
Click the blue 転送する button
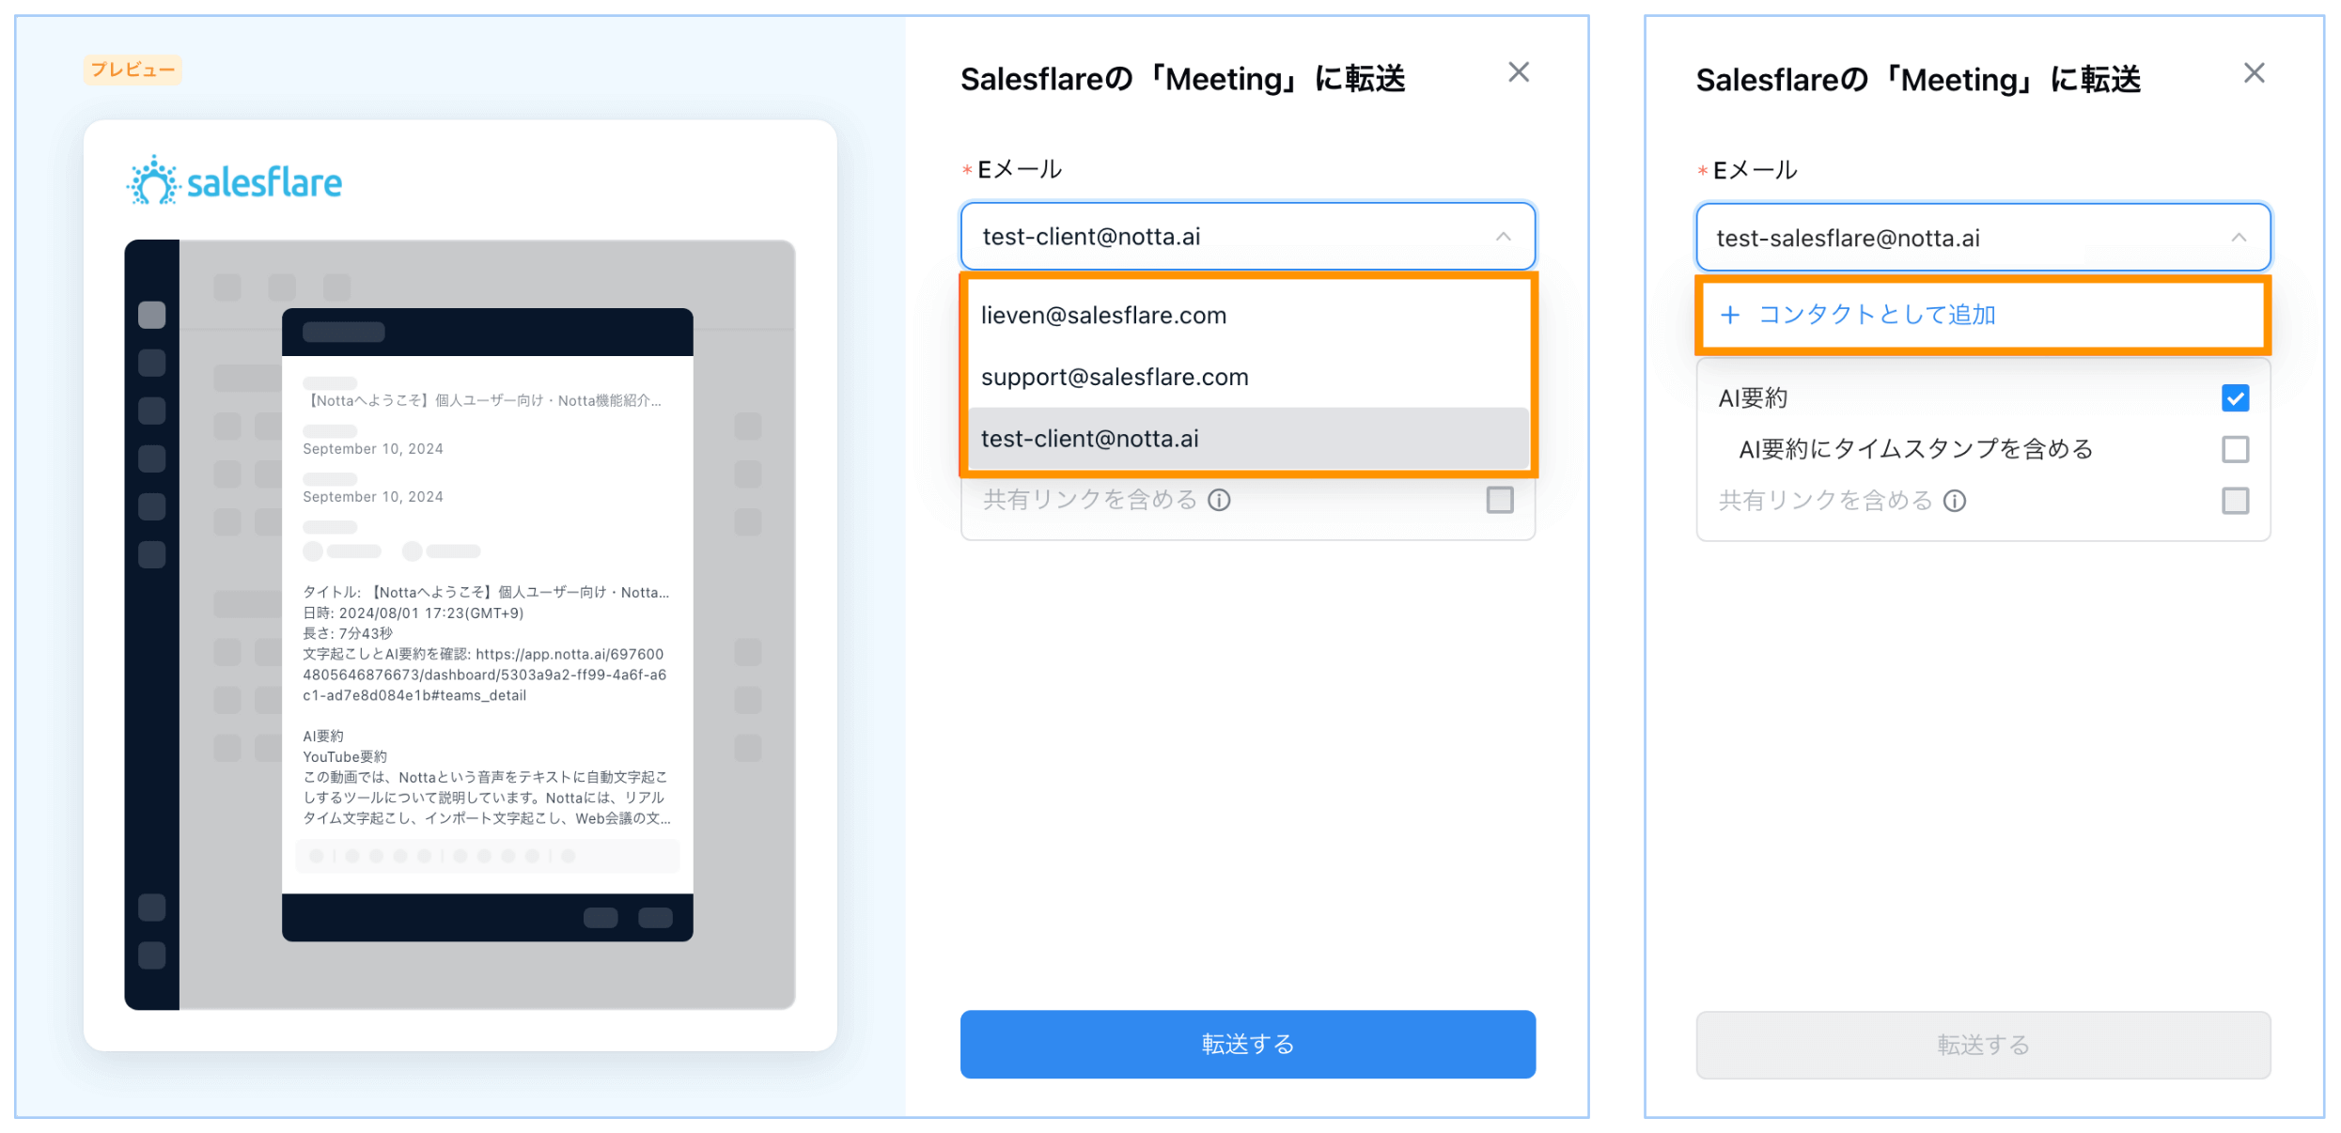click(1247, 1044)
